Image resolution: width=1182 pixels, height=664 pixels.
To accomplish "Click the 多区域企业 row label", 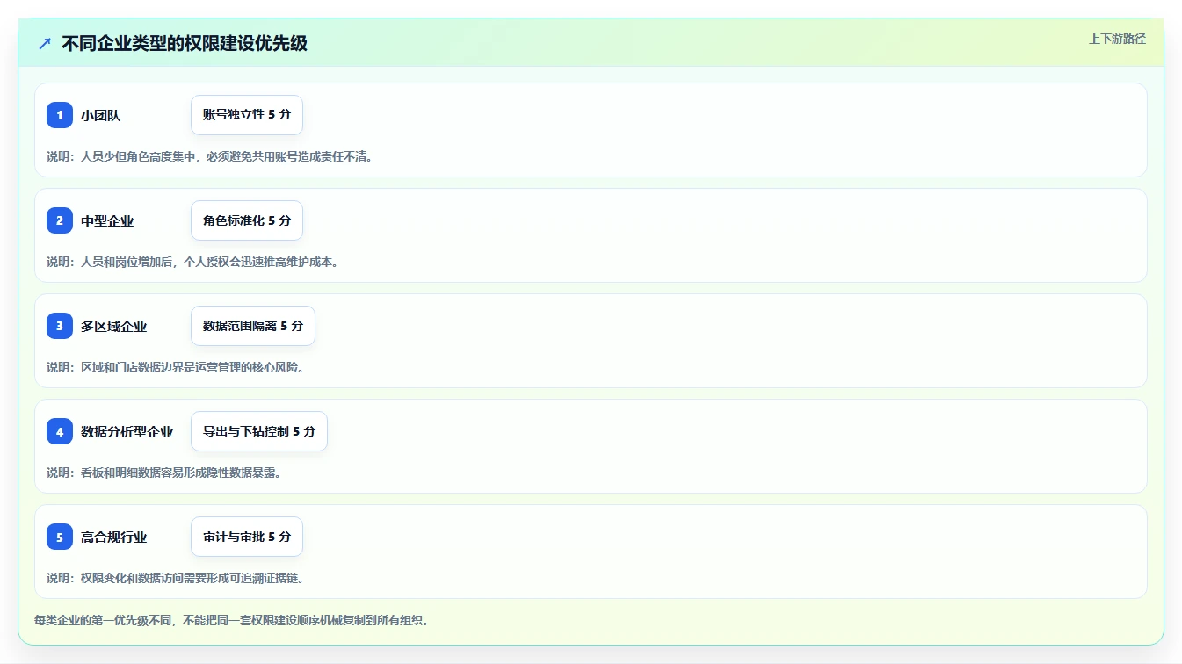I will (x=114, y=326).
